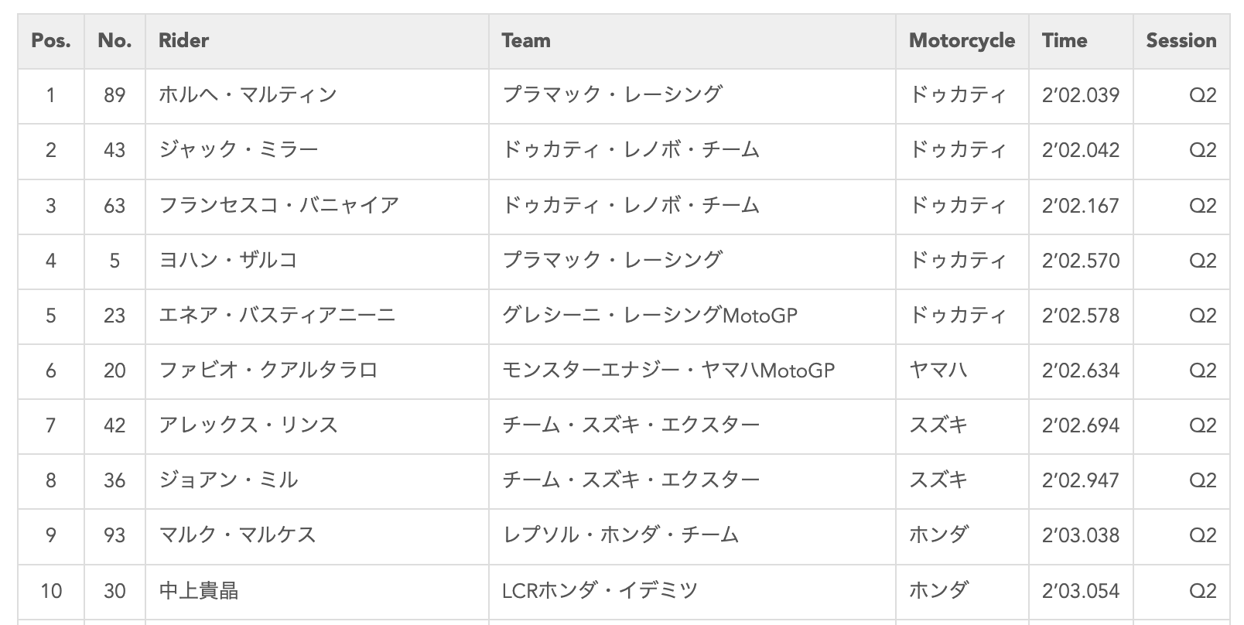The width and height of the screenshot is (1244, 625).
Task: Click the Team column header
Action: [x=526, y=40]
